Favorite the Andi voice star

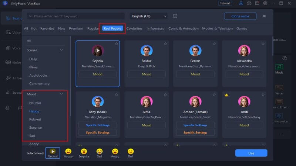click(x=263, y=95)
